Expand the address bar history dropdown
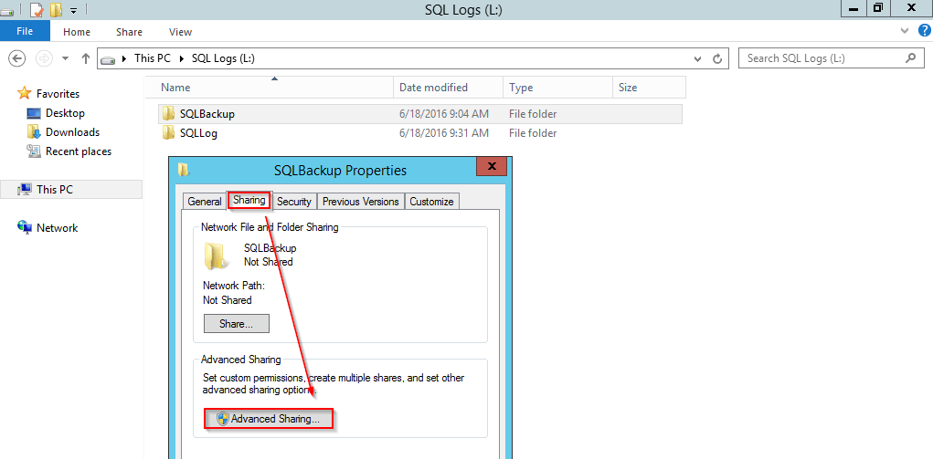933x459 pixels. 698,59
